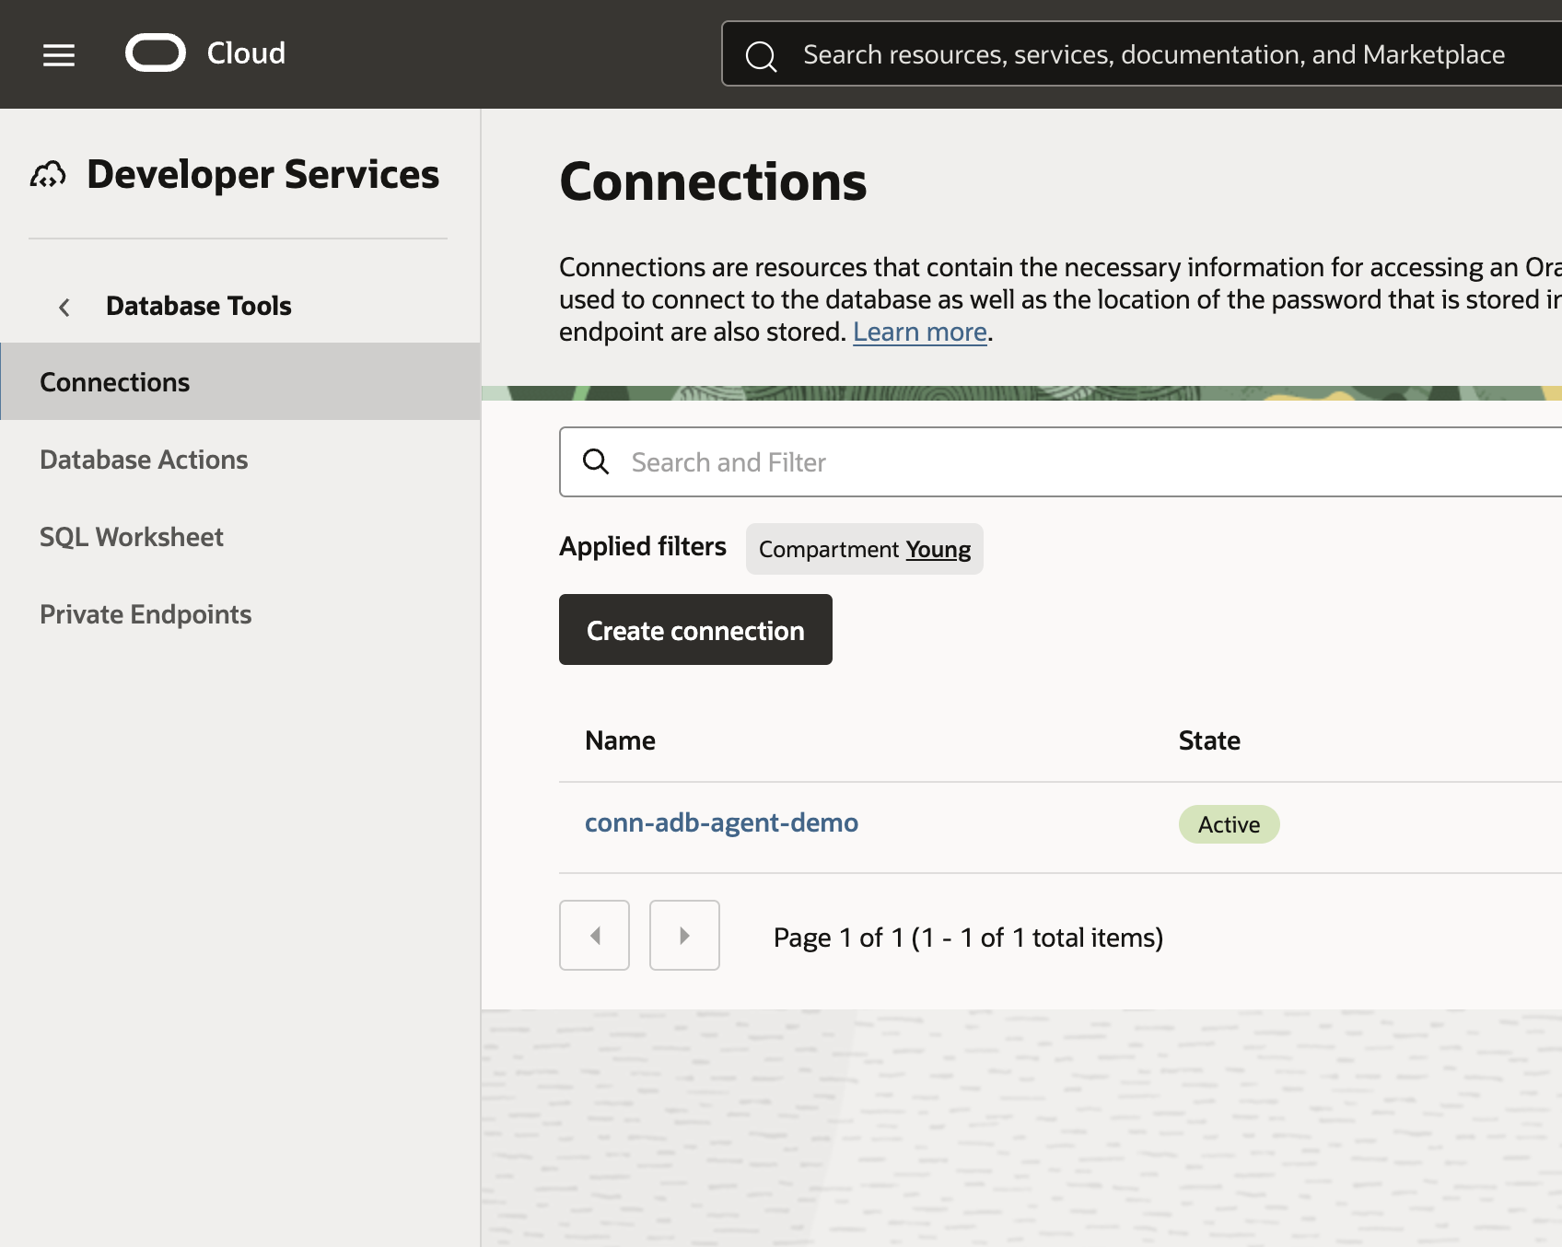Click the Name column header
The width and height of the screenshot is (1562, 1247).
tap(620, 740)
